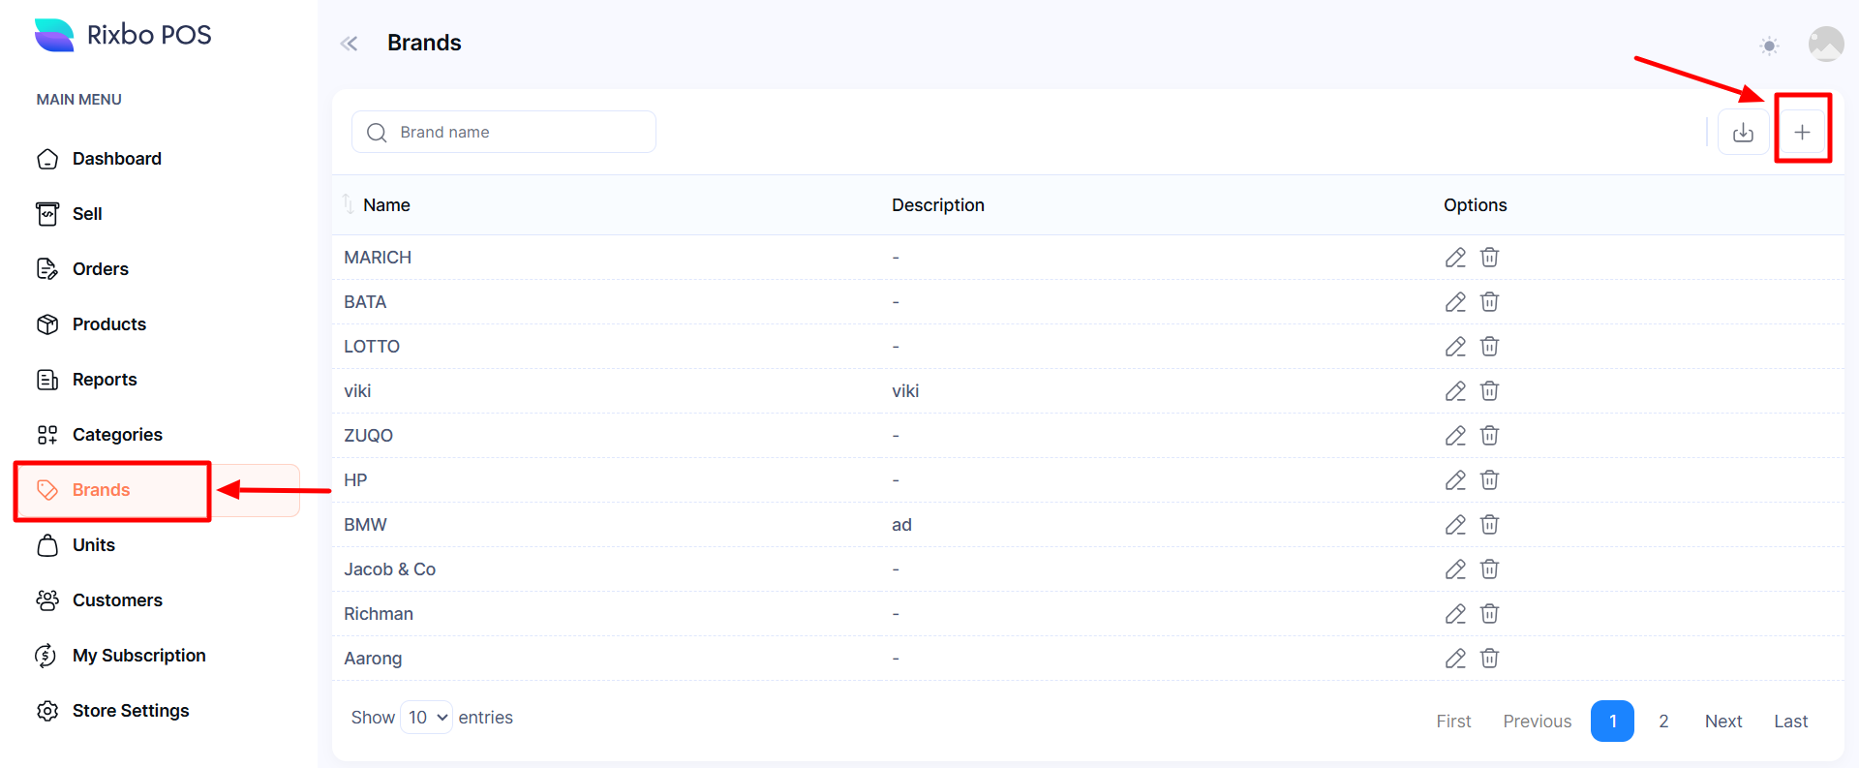The width and height of the screenshot is (1859, 768).
Task: Open the user profile avatar
Action: click(1825, 45)
